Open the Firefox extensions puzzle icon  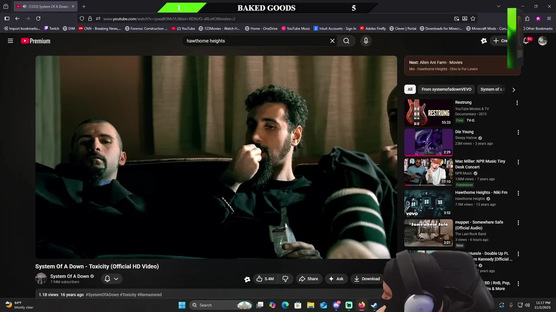tap(527, 19)
